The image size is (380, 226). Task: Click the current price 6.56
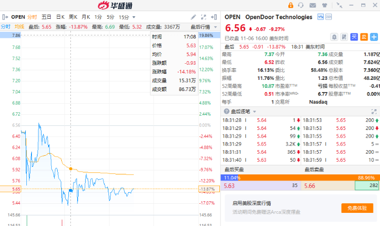tap(235, 28)
